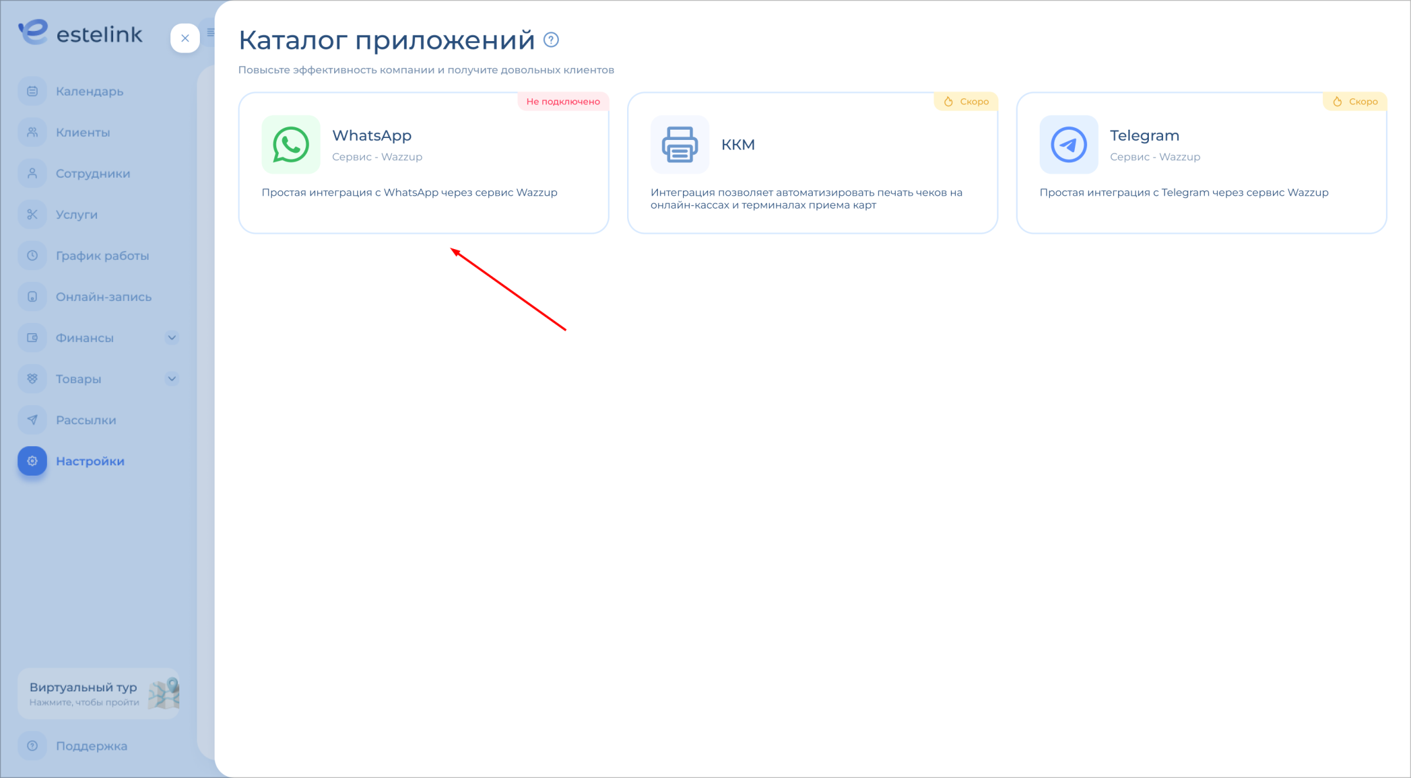Image resolution: width=1411 pixels, height=778 pixels.
Task: Click the Сотрудники person icon
Action: [32, 173]
